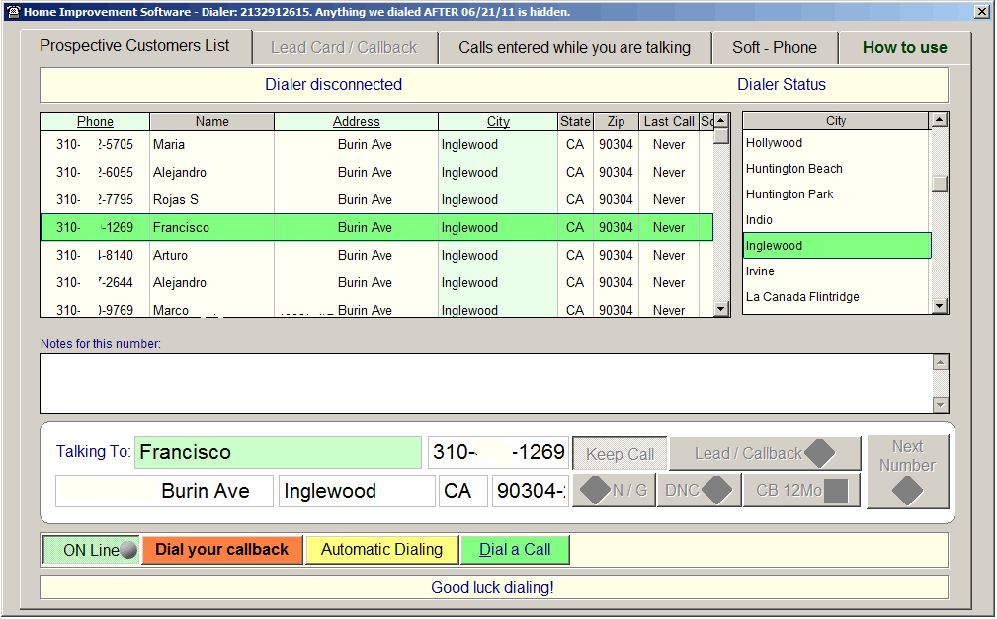Click the N / G button

pyautogui.click(x=614, y=490)
